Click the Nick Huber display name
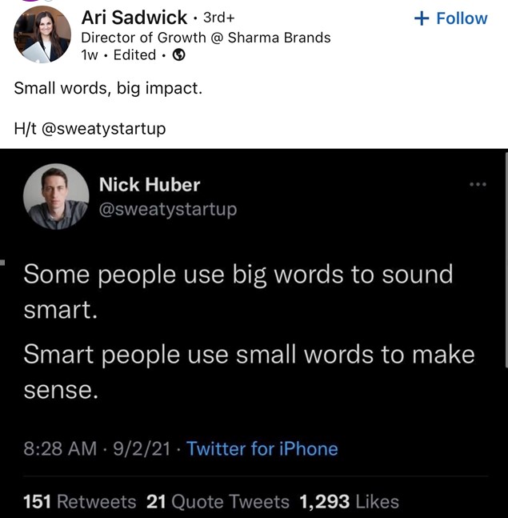The height and width of the screenshot is (518, 508). coord(150,185)
